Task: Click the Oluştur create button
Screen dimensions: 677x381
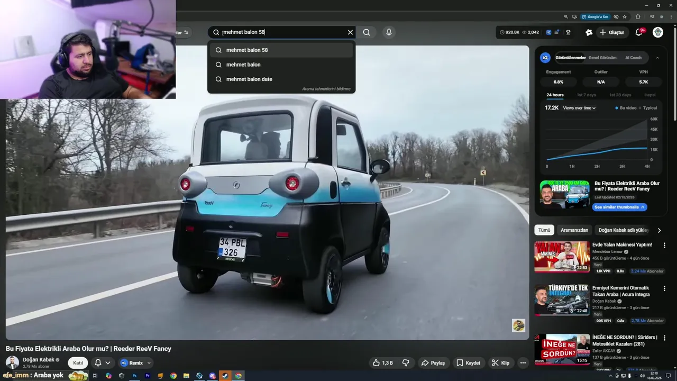Action: 611,32
